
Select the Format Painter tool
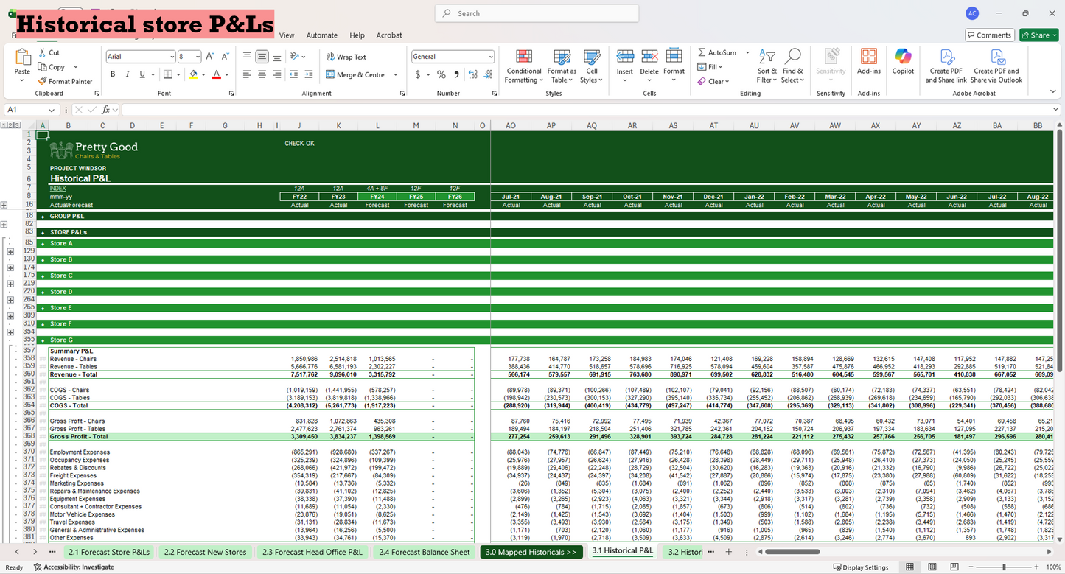pyautogui.click(x=66, y=81)
